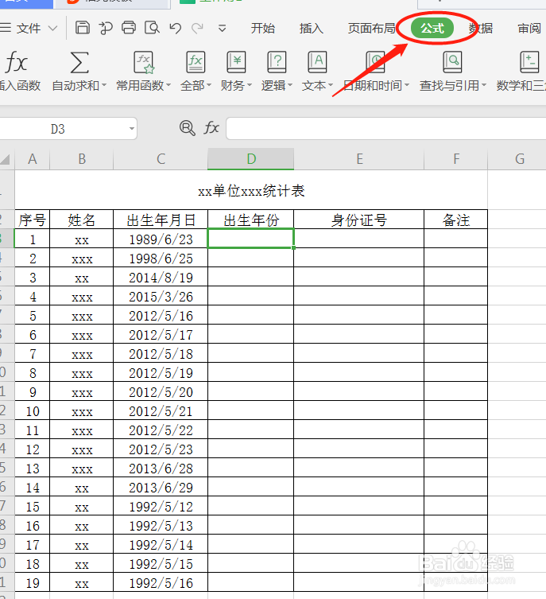
Task: Select column D header
Action: coord(250,159)
